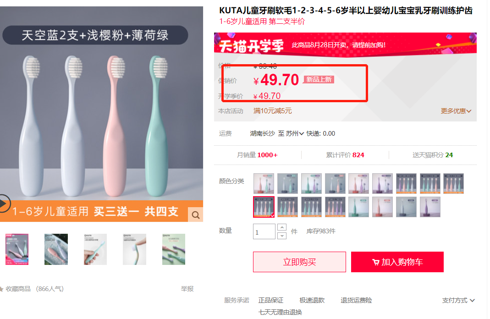Screen dimensions: 490x319
Task: Select the hand-holding-toothbrush thumbnail
Action: (x=95, y=249)
